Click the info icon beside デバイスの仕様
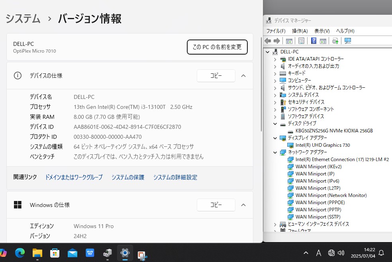The image size is (392, 262). (x=18, y=76)
